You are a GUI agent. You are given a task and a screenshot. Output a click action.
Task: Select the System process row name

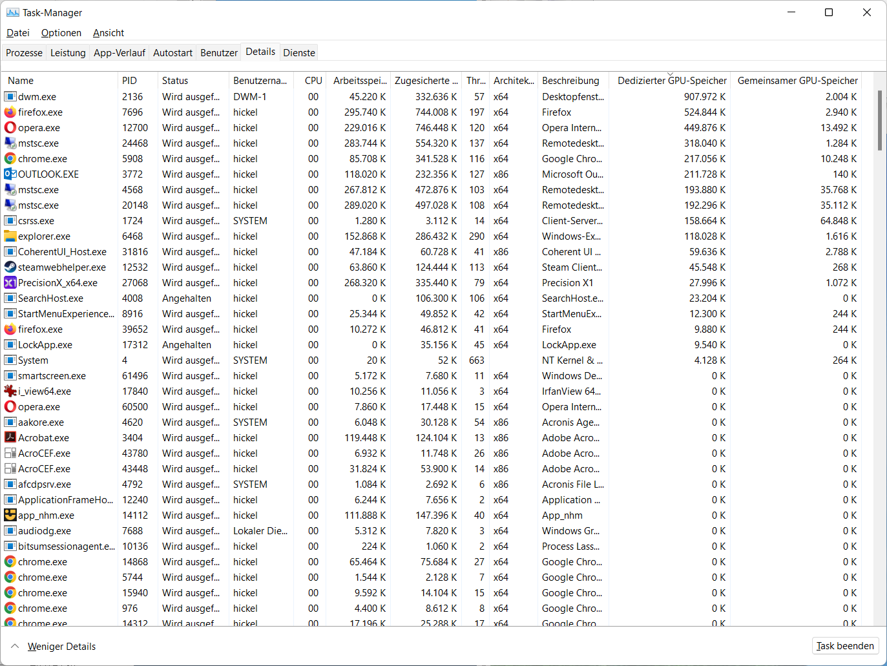click(33, 360)
